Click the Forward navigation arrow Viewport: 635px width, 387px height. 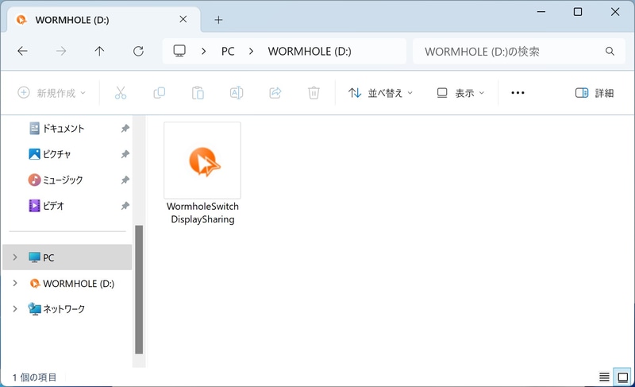pos(61,51)
